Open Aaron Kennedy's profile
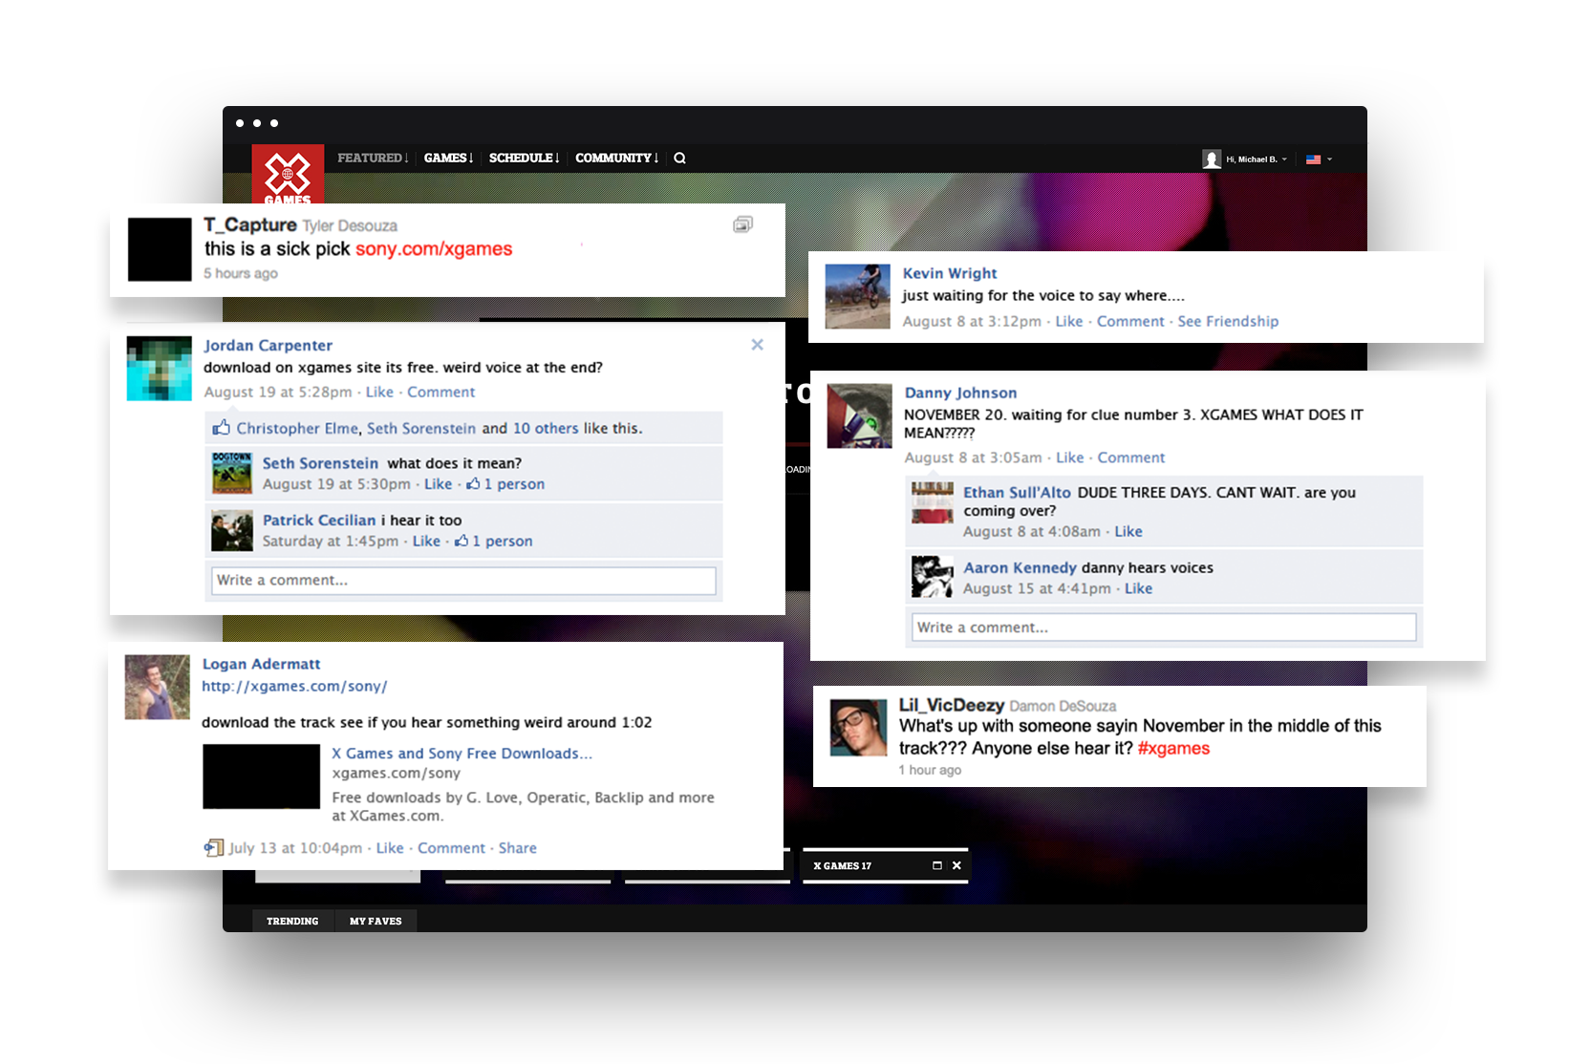Screen dimensions: 1590x1064 point(1020,567)
